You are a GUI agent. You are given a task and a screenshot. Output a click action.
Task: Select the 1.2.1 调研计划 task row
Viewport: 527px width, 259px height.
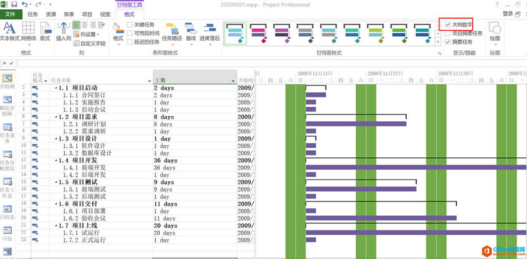click(x=93, y=124)
